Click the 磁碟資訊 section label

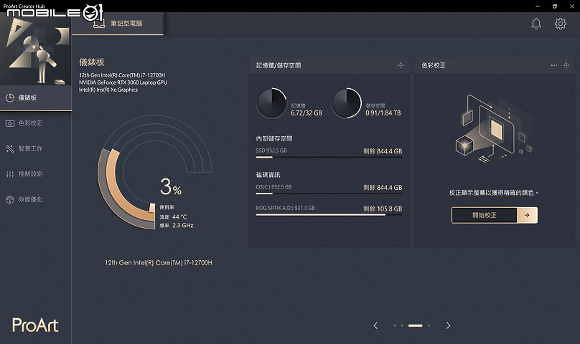(x=268, y=175)
